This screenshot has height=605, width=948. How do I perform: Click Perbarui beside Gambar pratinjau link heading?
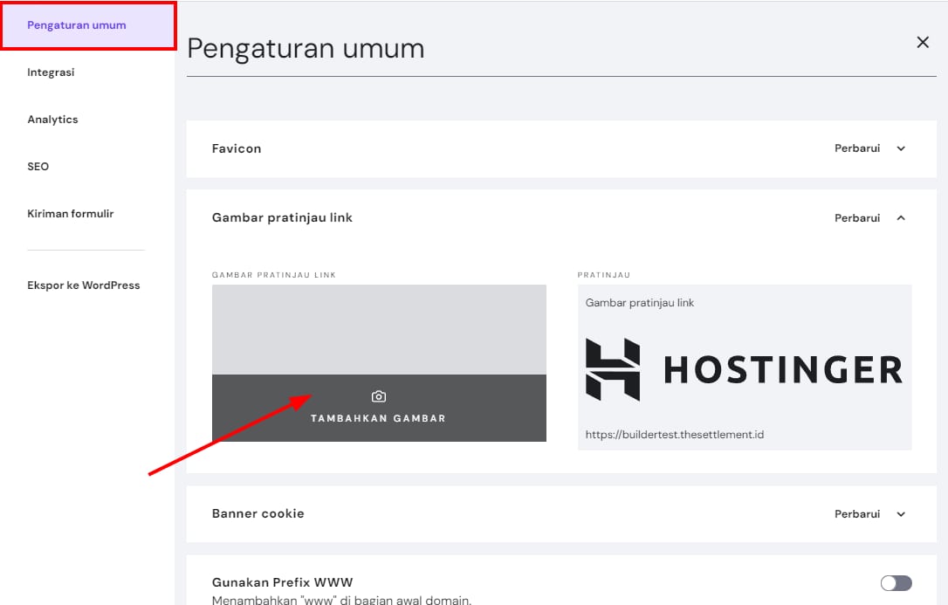click(857, 218)
